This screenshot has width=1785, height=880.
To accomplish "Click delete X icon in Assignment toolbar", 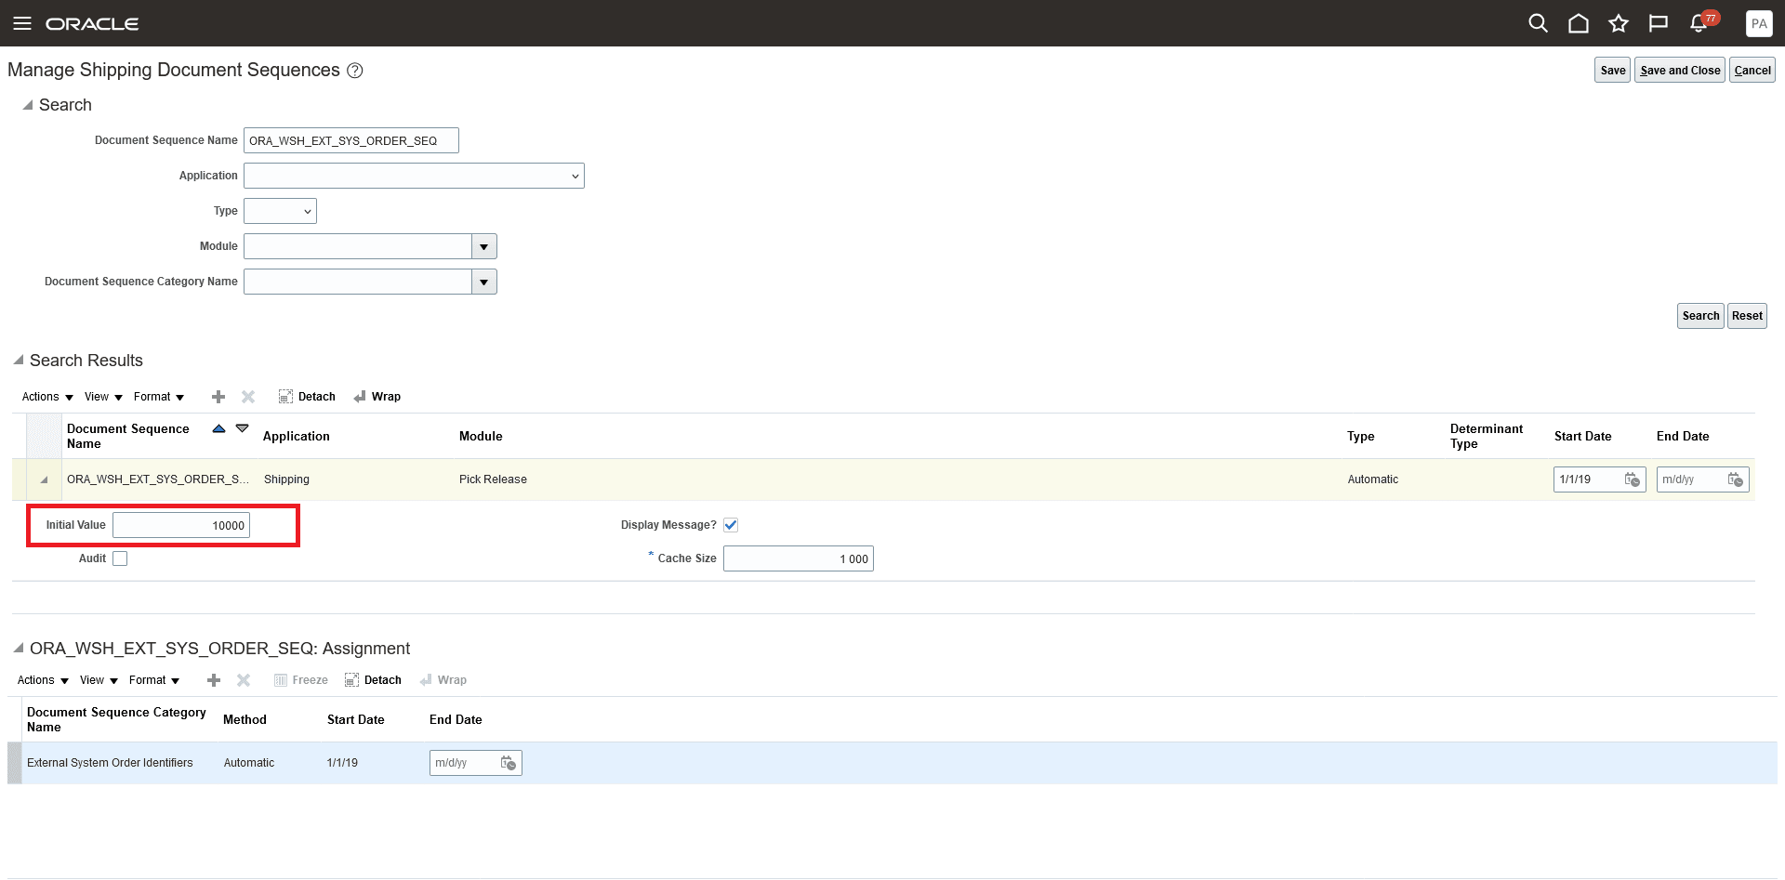I will (244, 680).
